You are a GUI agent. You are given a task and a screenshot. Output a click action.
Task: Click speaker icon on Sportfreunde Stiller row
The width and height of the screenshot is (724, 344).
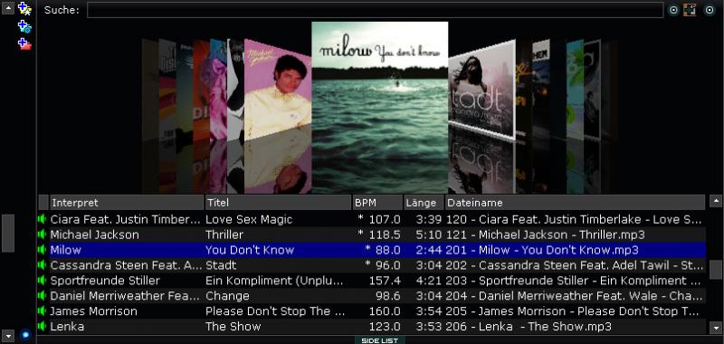pos(43,281)
